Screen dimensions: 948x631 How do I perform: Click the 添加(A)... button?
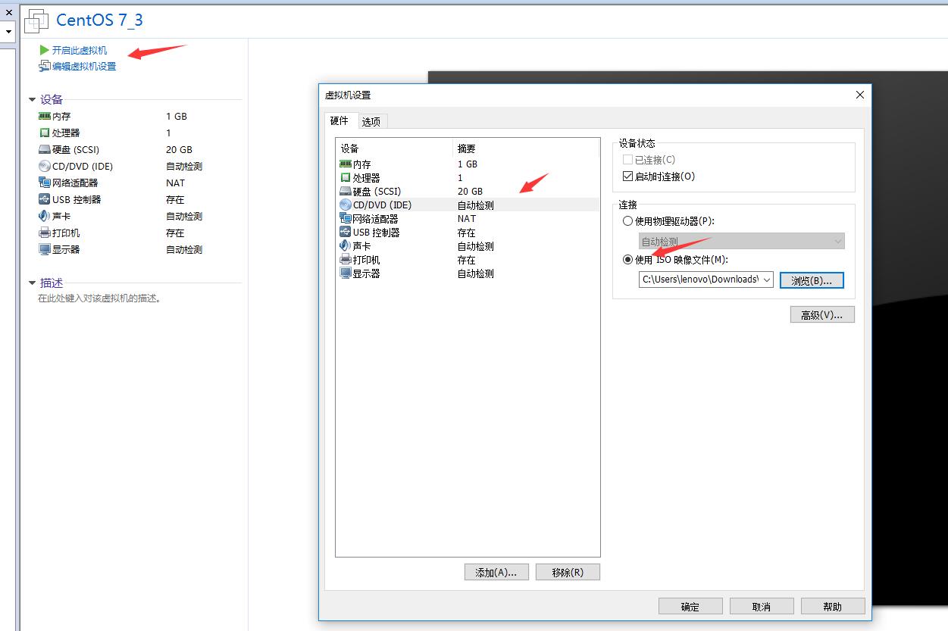(496, 572)
